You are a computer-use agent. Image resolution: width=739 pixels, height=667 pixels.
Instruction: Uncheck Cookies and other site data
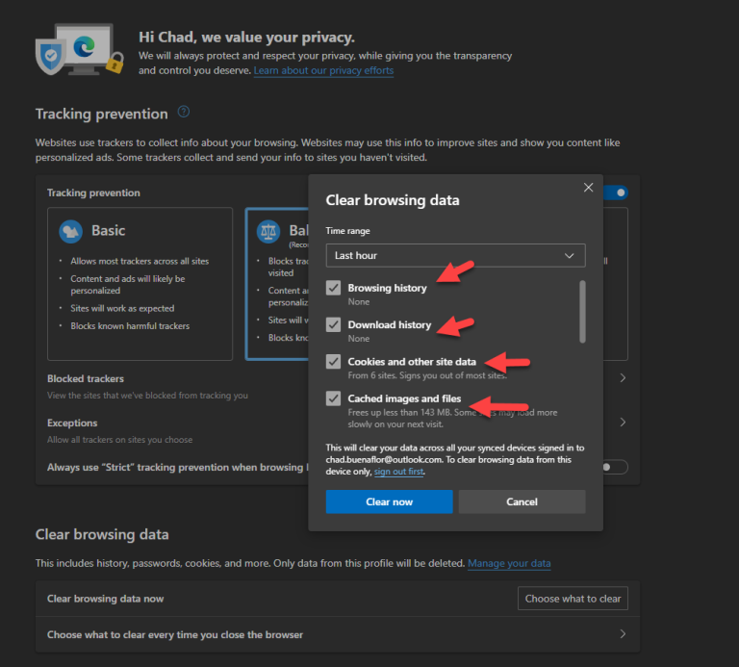(x=333, y=362)
